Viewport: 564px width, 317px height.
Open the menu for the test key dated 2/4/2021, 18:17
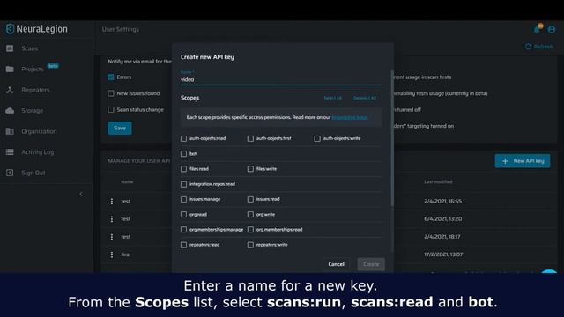[112, 237]
